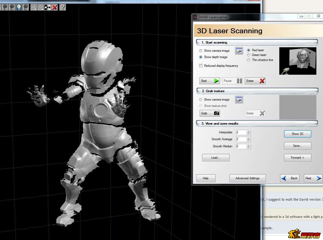Screen dimensions: 323x240
Task: Decrease the Smooth Average value with down arrow
Action: 249,140
